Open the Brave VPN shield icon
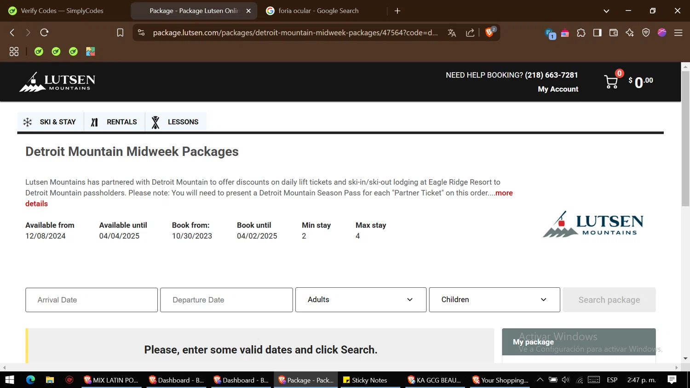The height and width of the screenshot is (388, 690). tap(646, 33)
